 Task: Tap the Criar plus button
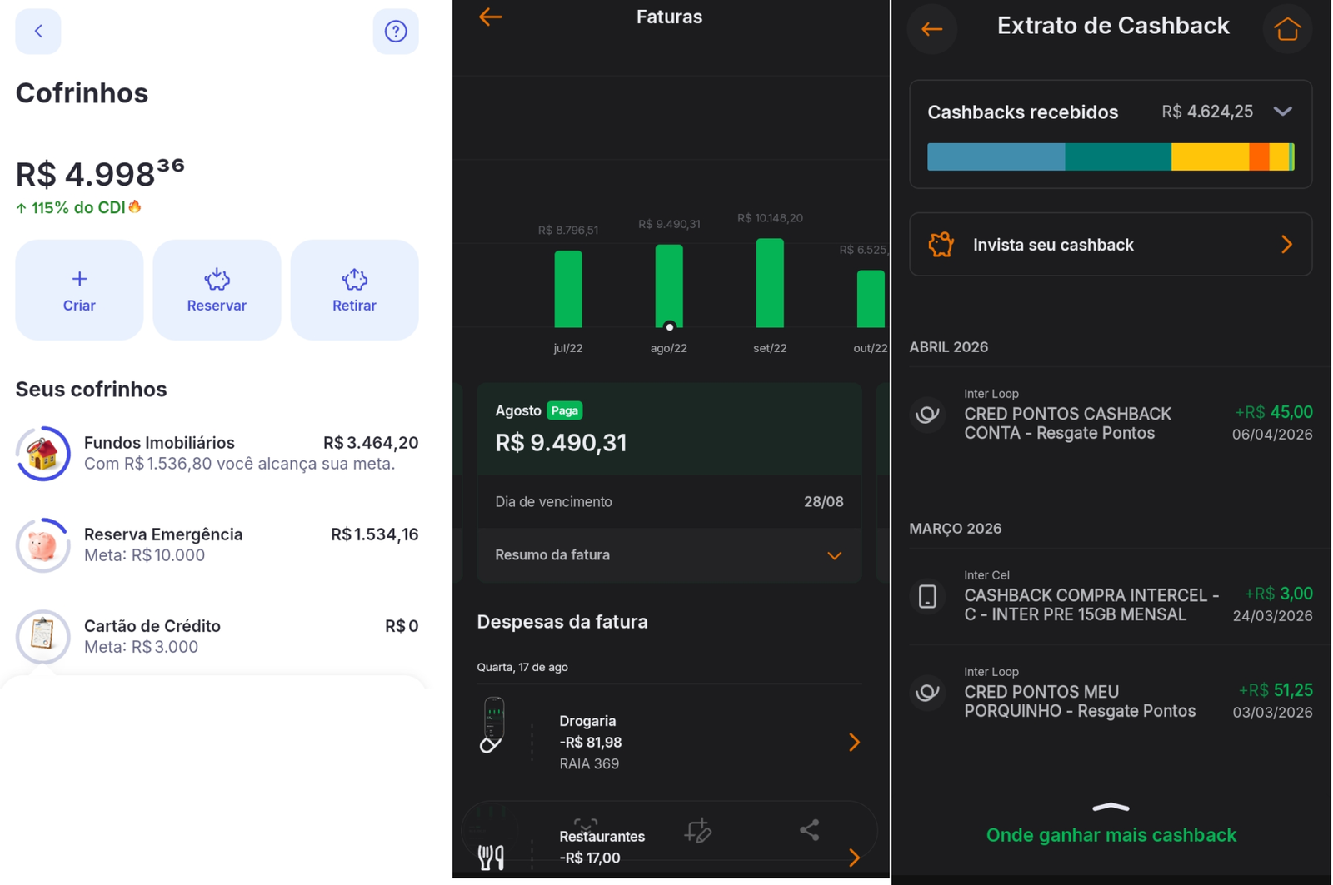[x=79, y=290]
